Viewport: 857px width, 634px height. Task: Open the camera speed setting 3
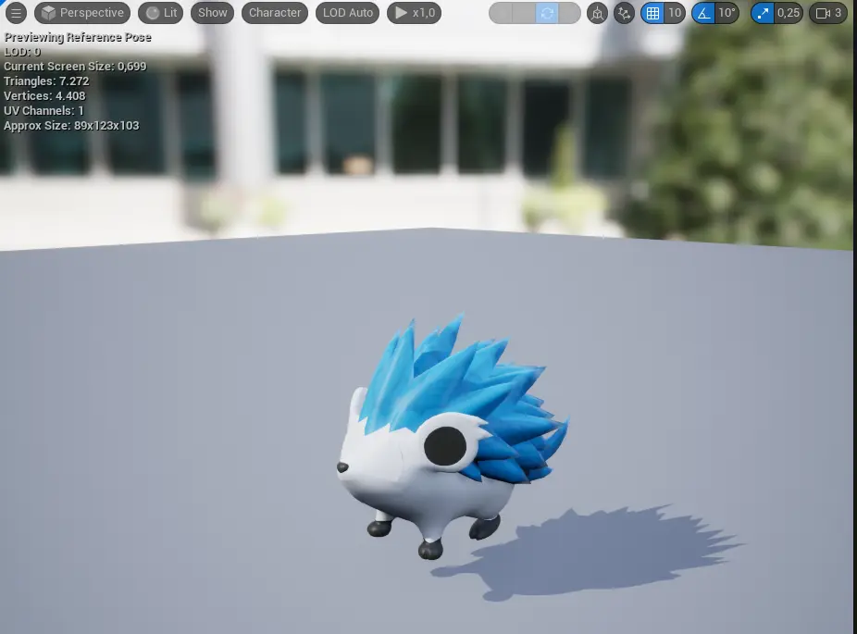828,13
